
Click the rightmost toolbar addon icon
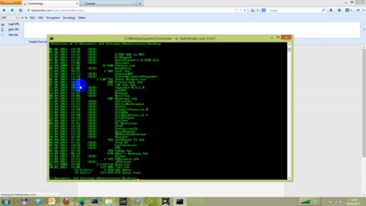359,10
